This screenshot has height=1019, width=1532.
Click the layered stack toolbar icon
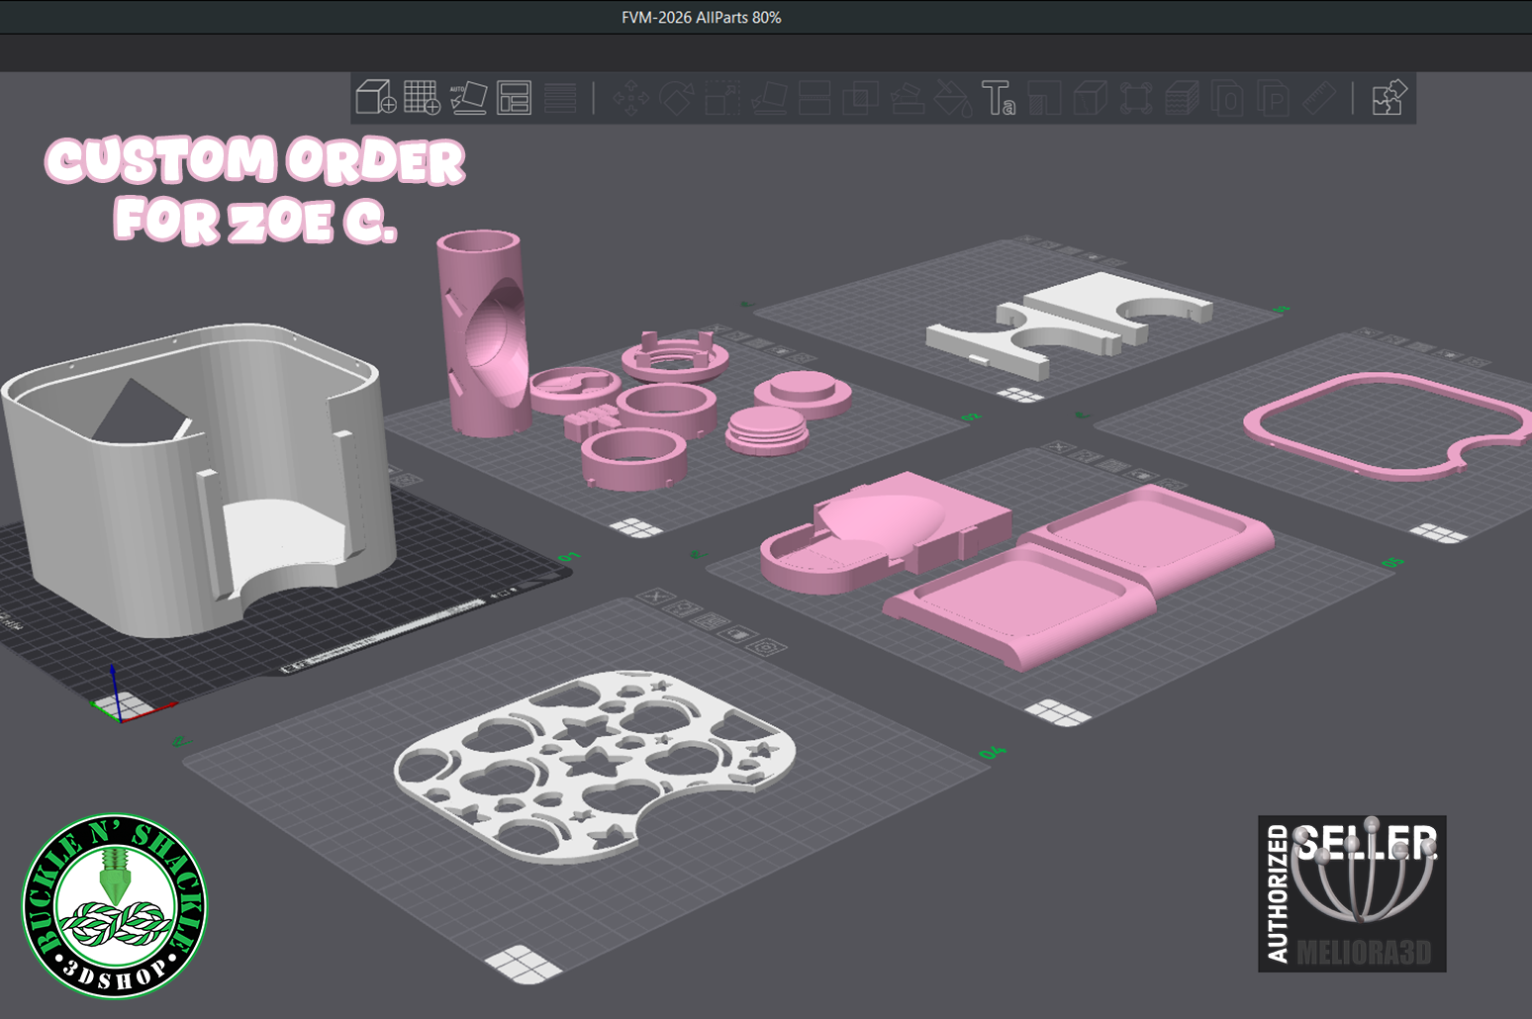click(x=1182, y=99)
